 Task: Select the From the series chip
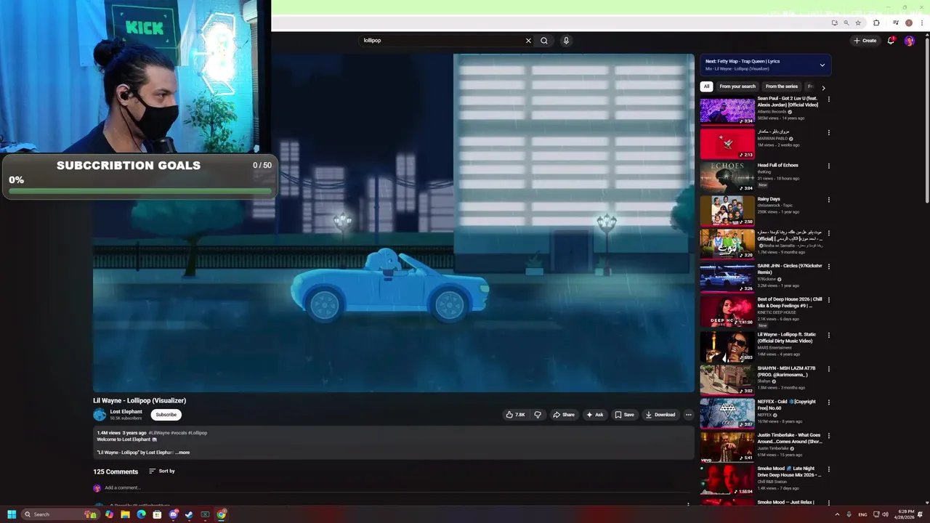coord(782,86)
